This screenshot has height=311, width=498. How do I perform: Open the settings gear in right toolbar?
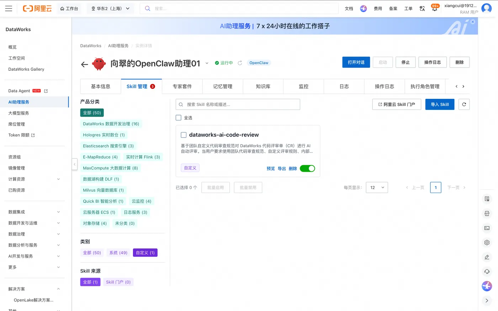(487, 242)
